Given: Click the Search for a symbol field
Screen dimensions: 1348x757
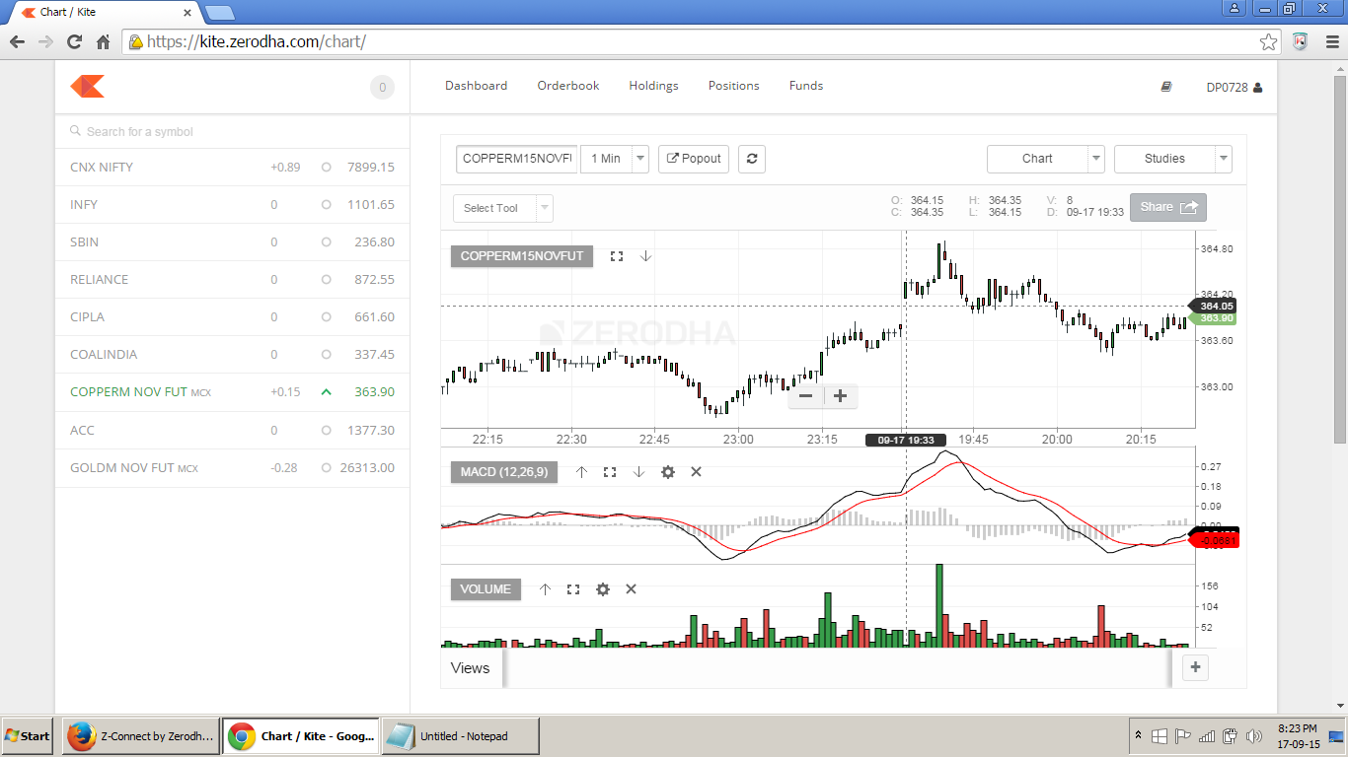Looking at the screenshot, I should pyautogui.click(x=232, y=132).
